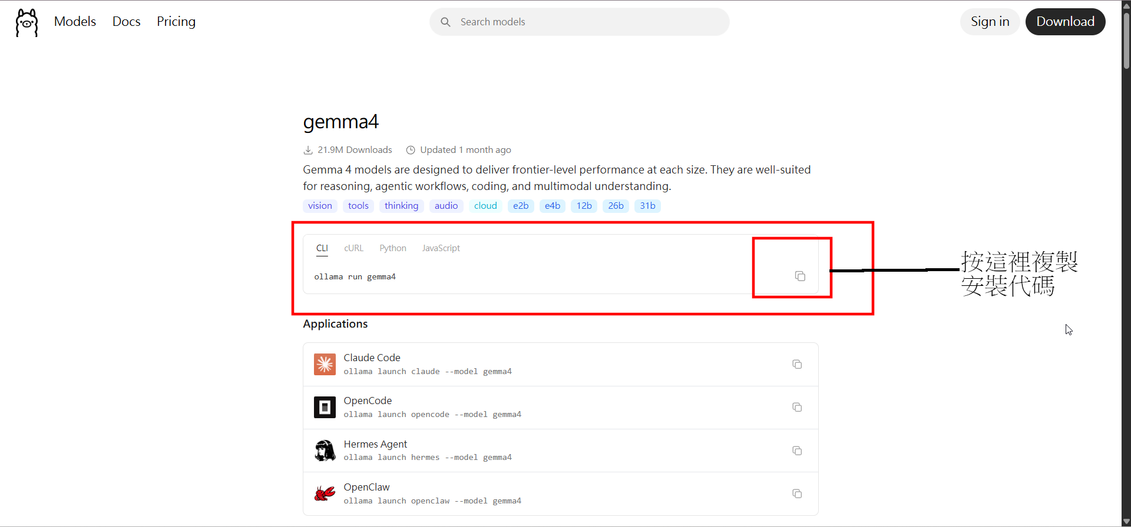The height and width of the screenshot is (527, 1131).
Task: Click the Hermes Agent app icon
Action: tap(325, 451)
